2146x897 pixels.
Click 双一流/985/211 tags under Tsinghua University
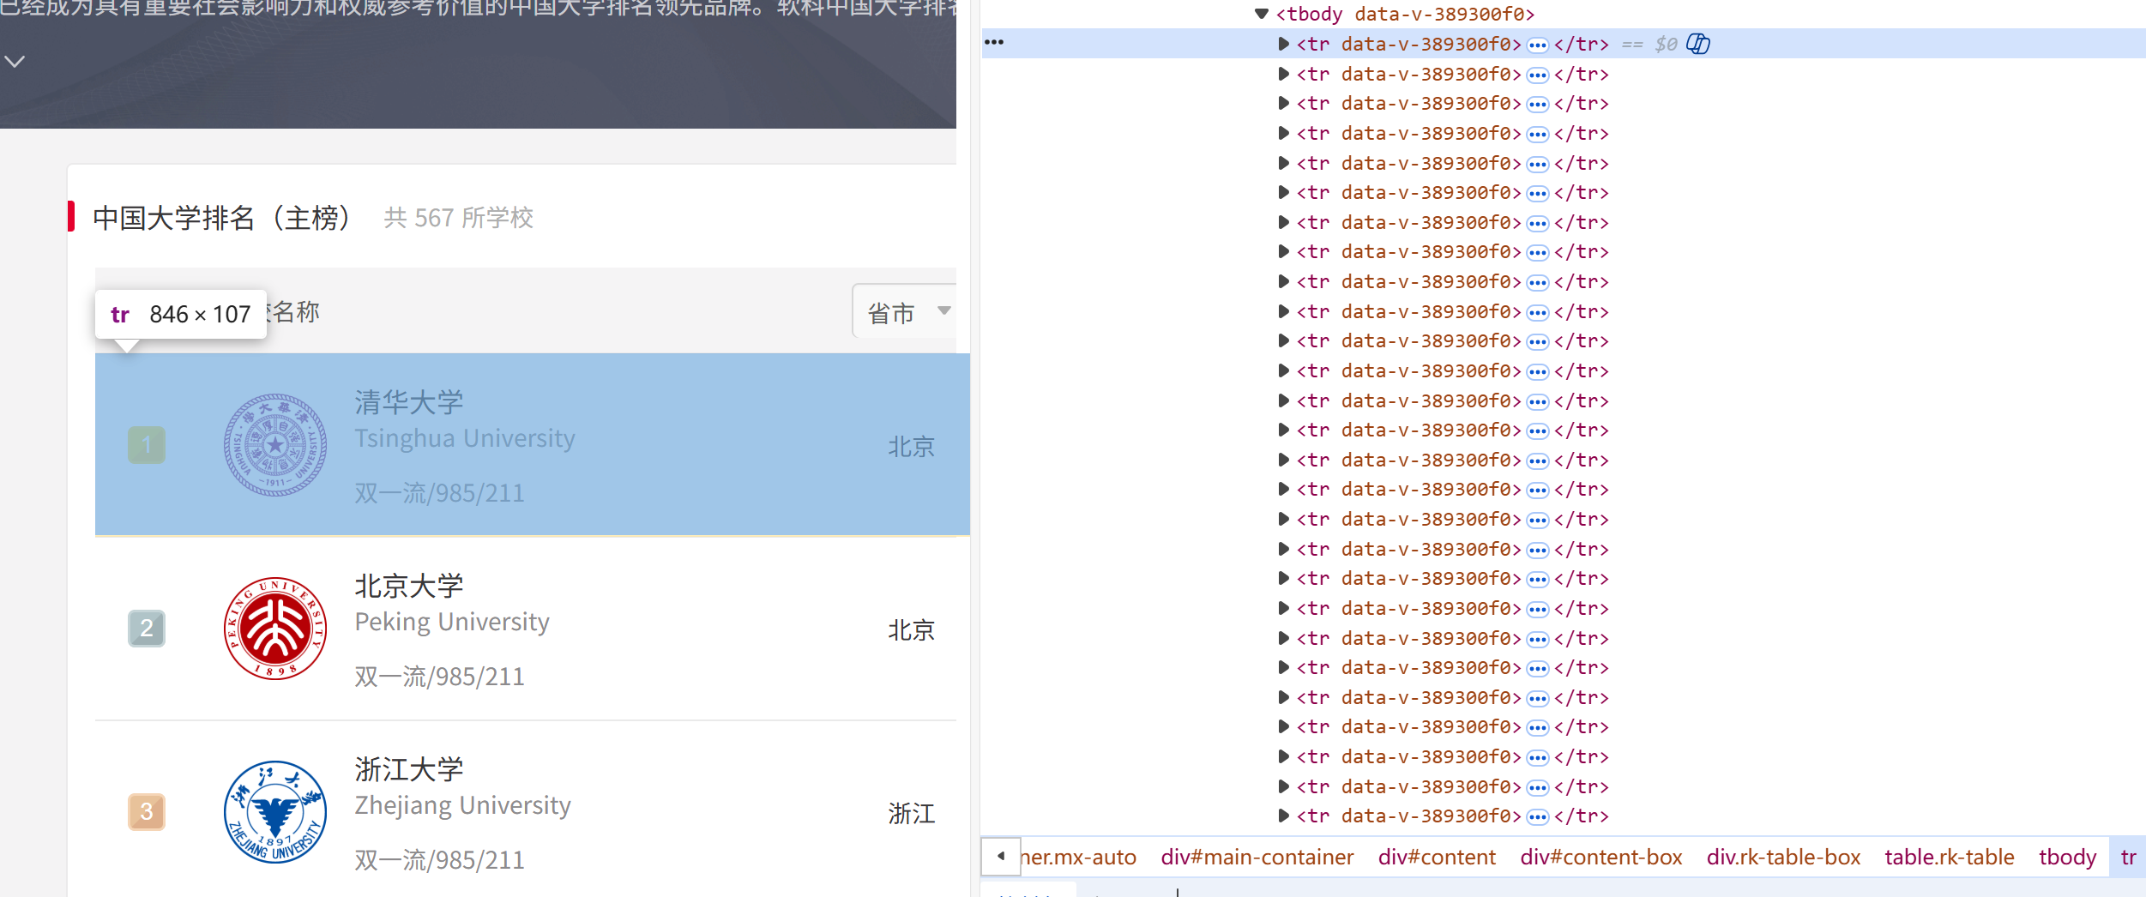click(439, 493)
